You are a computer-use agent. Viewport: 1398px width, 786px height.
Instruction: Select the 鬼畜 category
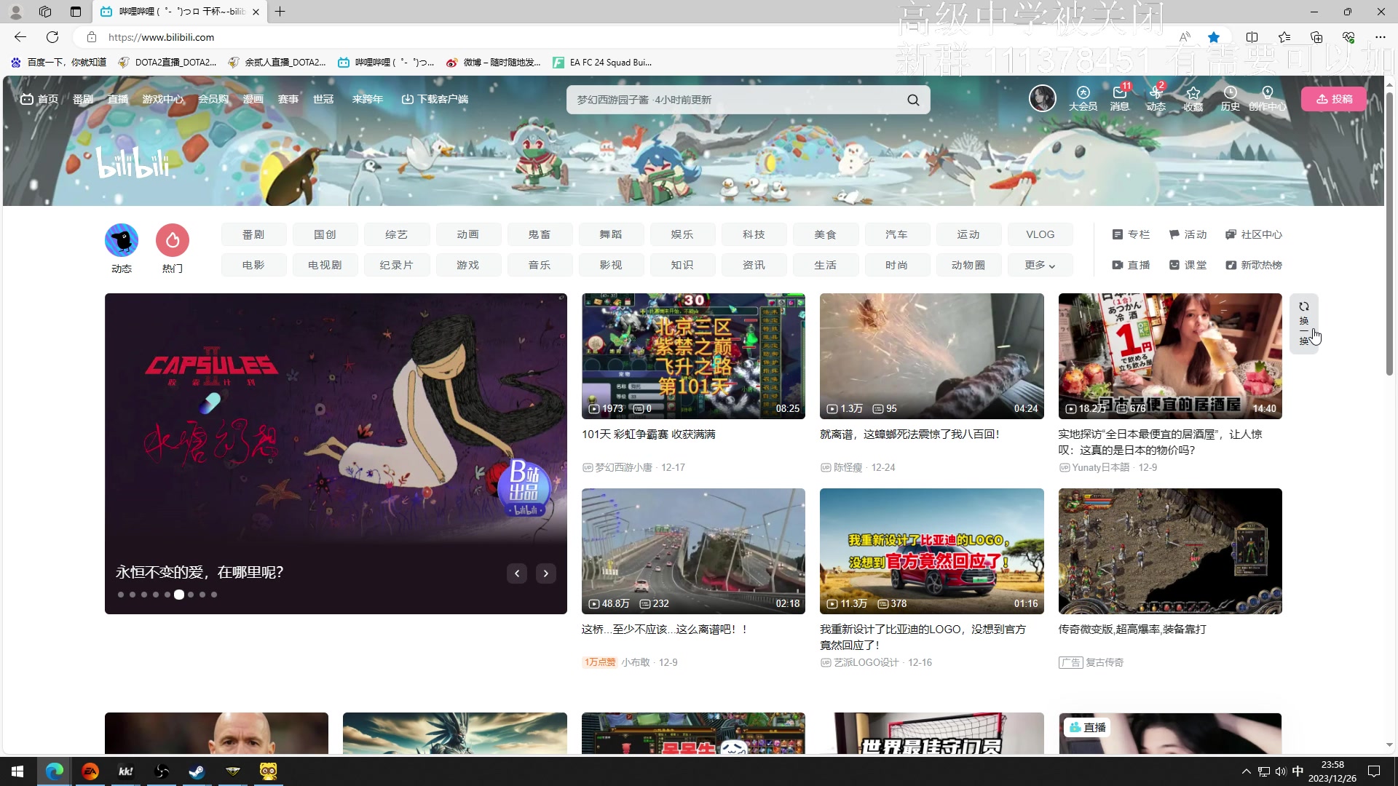pyautogui.click(x=539, y=234)
